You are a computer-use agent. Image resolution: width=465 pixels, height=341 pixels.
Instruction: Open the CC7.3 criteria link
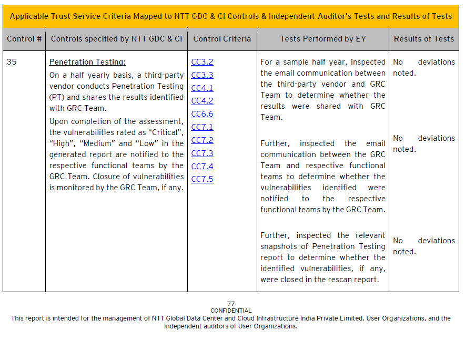[x=202, y=153]
